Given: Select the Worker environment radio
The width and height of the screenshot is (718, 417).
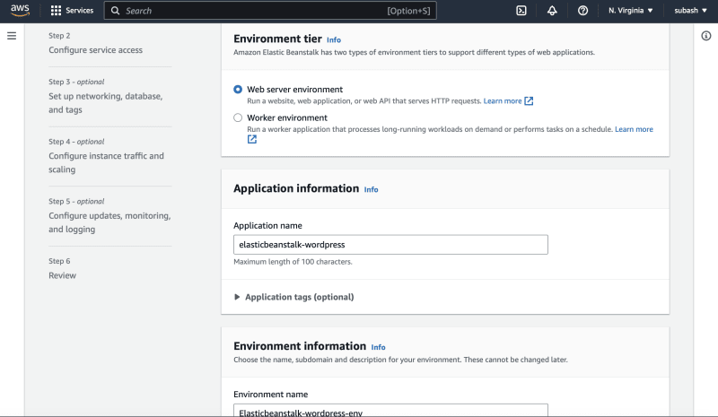Looking at the screenshot, I should 238,117.
